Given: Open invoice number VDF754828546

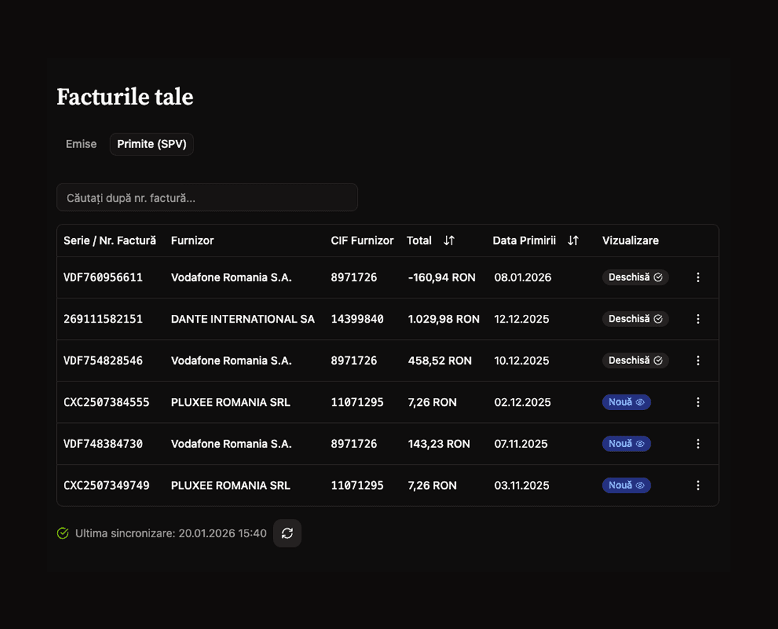Looking at the screenshot, I should click(103, 360).
